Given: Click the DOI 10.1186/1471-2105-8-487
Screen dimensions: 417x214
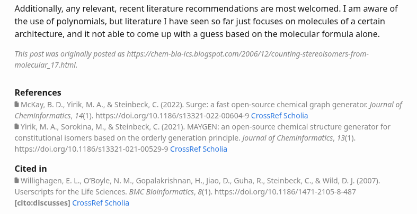Looking at the screenshot, I should tap(285, 192).
